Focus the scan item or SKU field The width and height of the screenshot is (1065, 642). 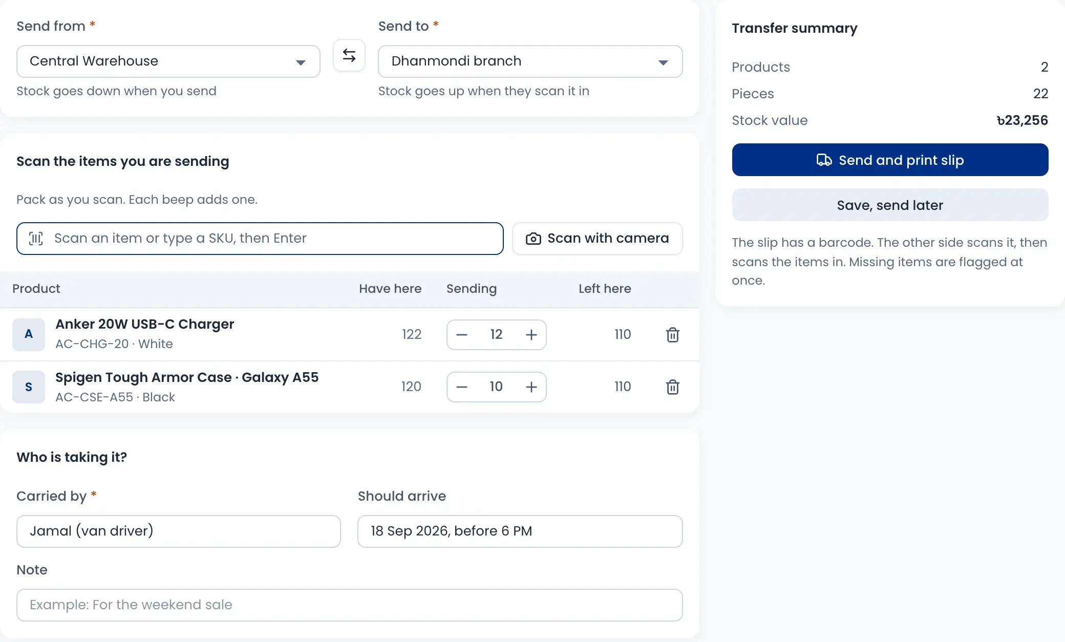(x=260, y=239)
